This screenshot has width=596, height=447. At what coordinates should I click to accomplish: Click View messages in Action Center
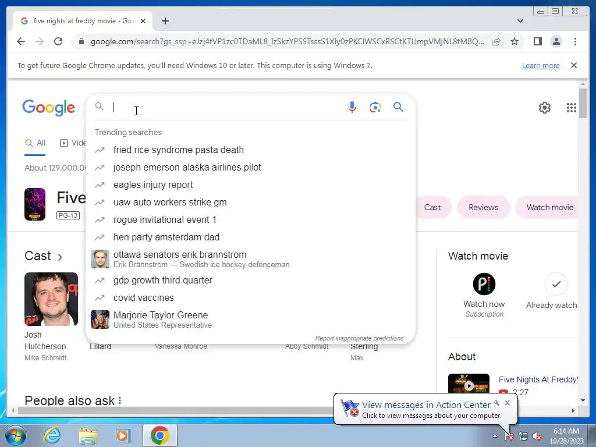click(x=426, y=405)
